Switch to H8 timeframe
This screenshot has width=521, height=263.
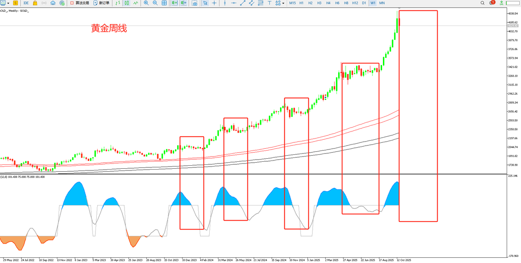coord(346,3)
